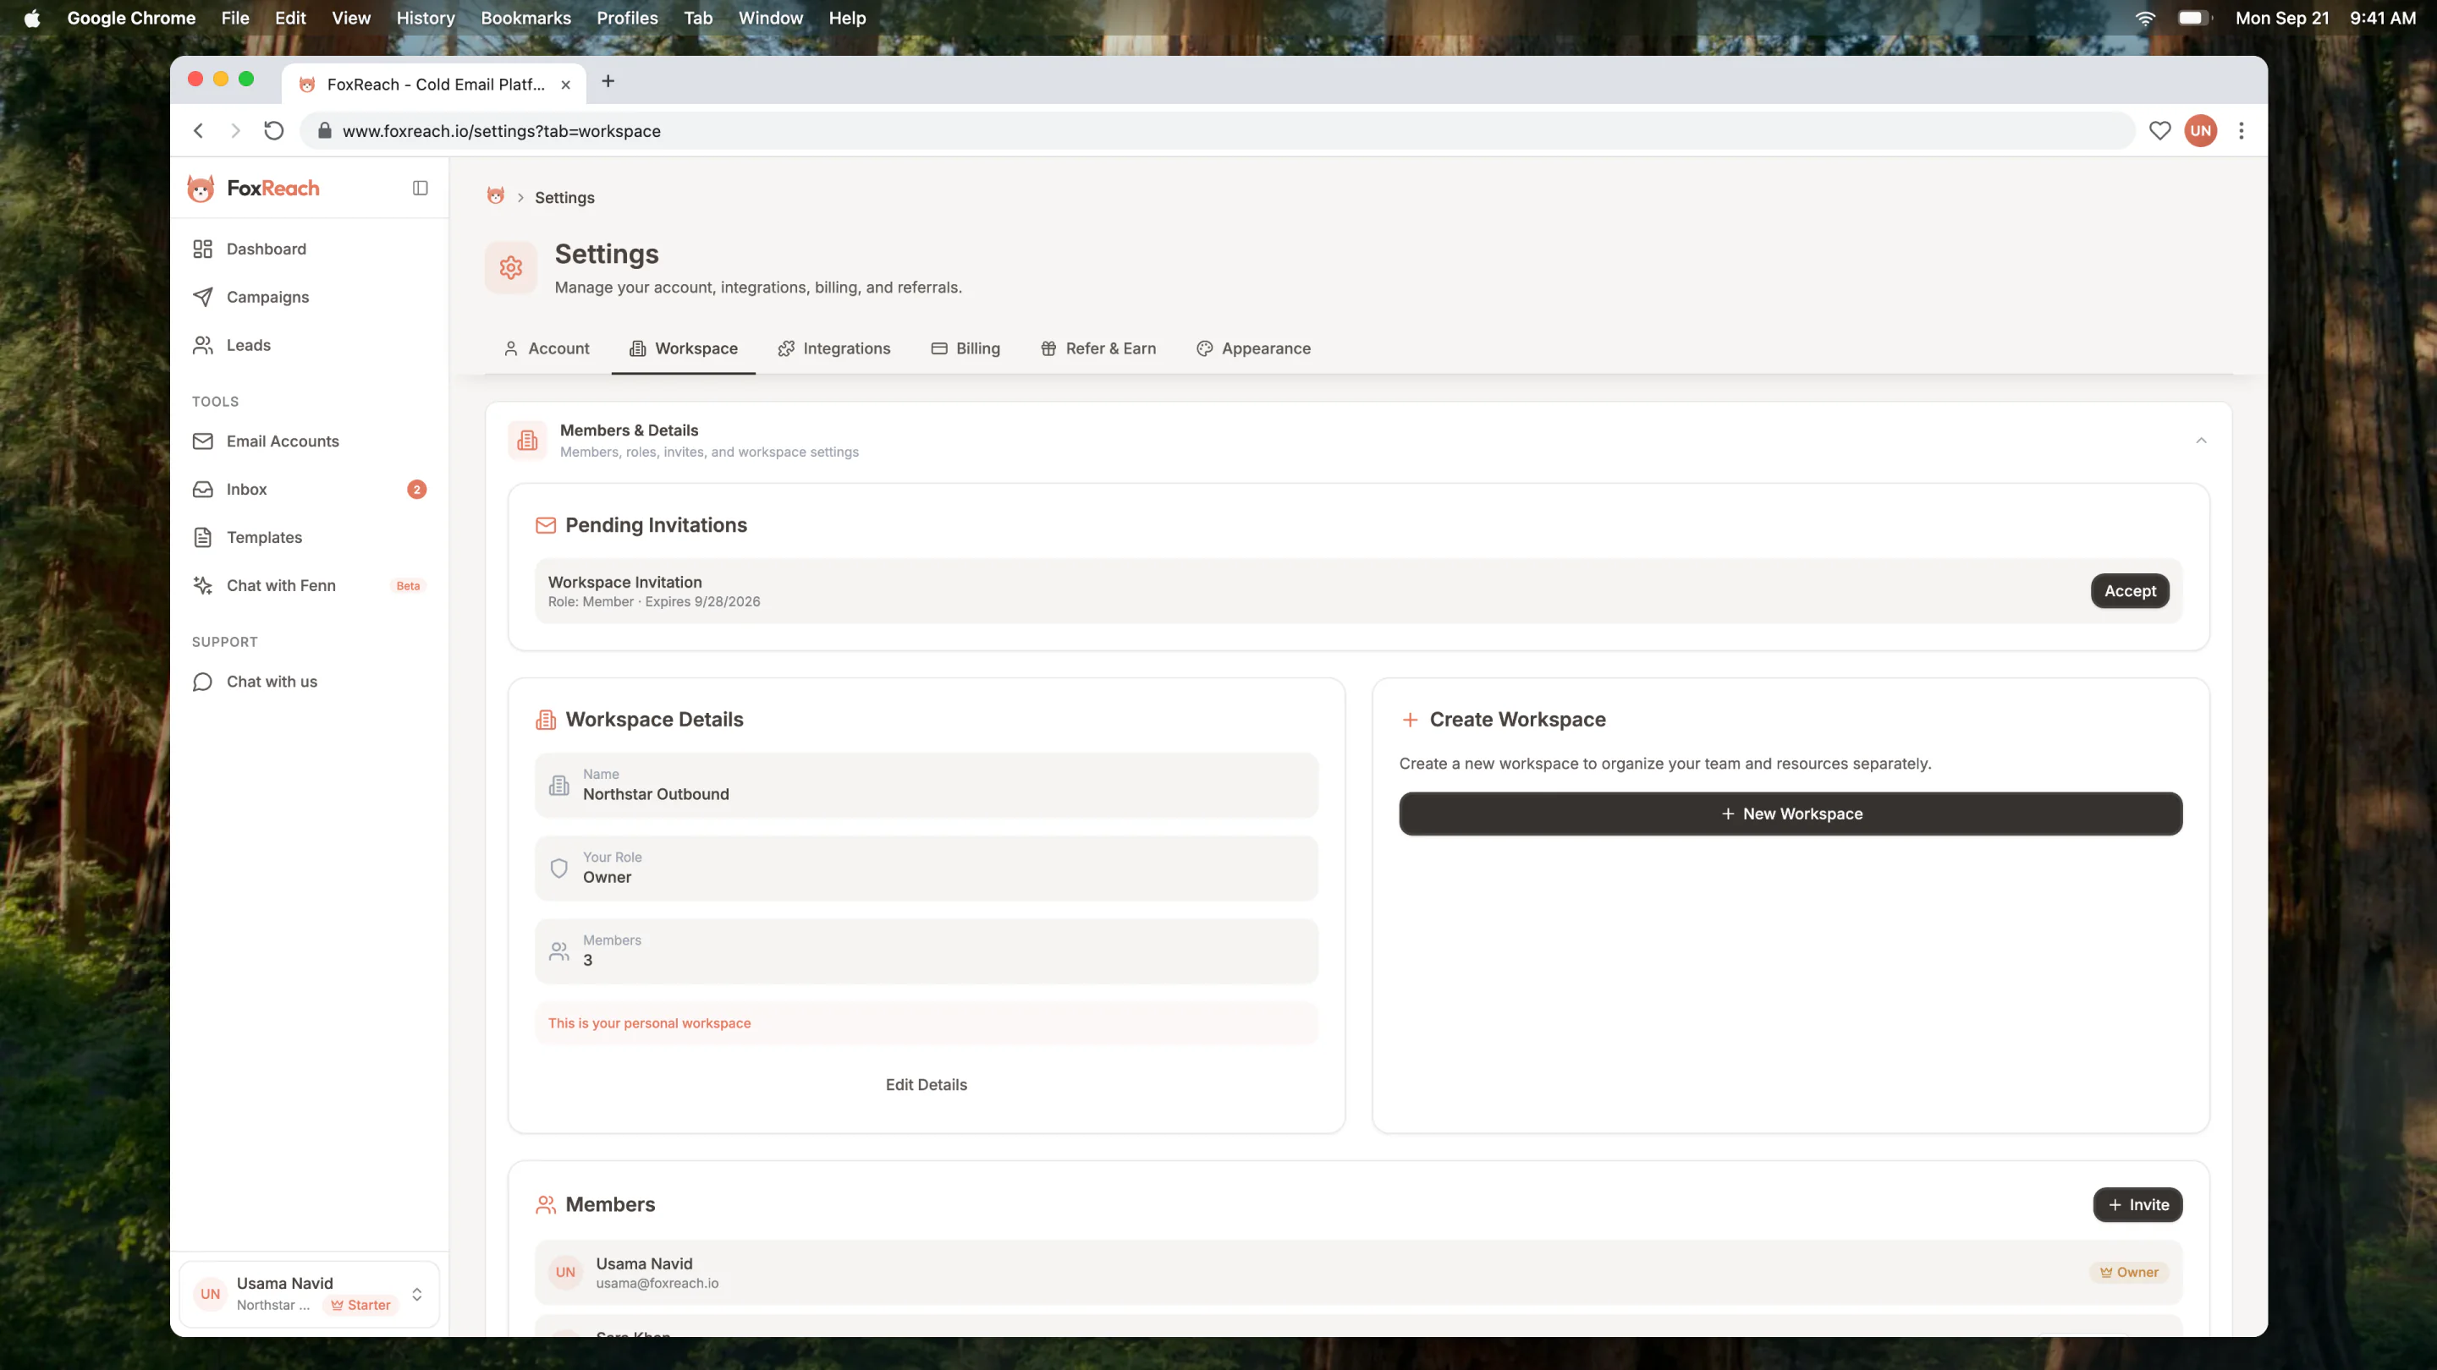
Task: Switch to the Appearance tab
Action: click(x=1252, y=348)
